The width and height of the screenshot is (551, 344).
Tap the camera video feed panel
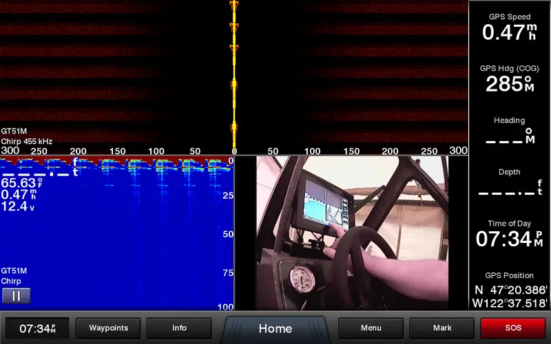[351, 233]
